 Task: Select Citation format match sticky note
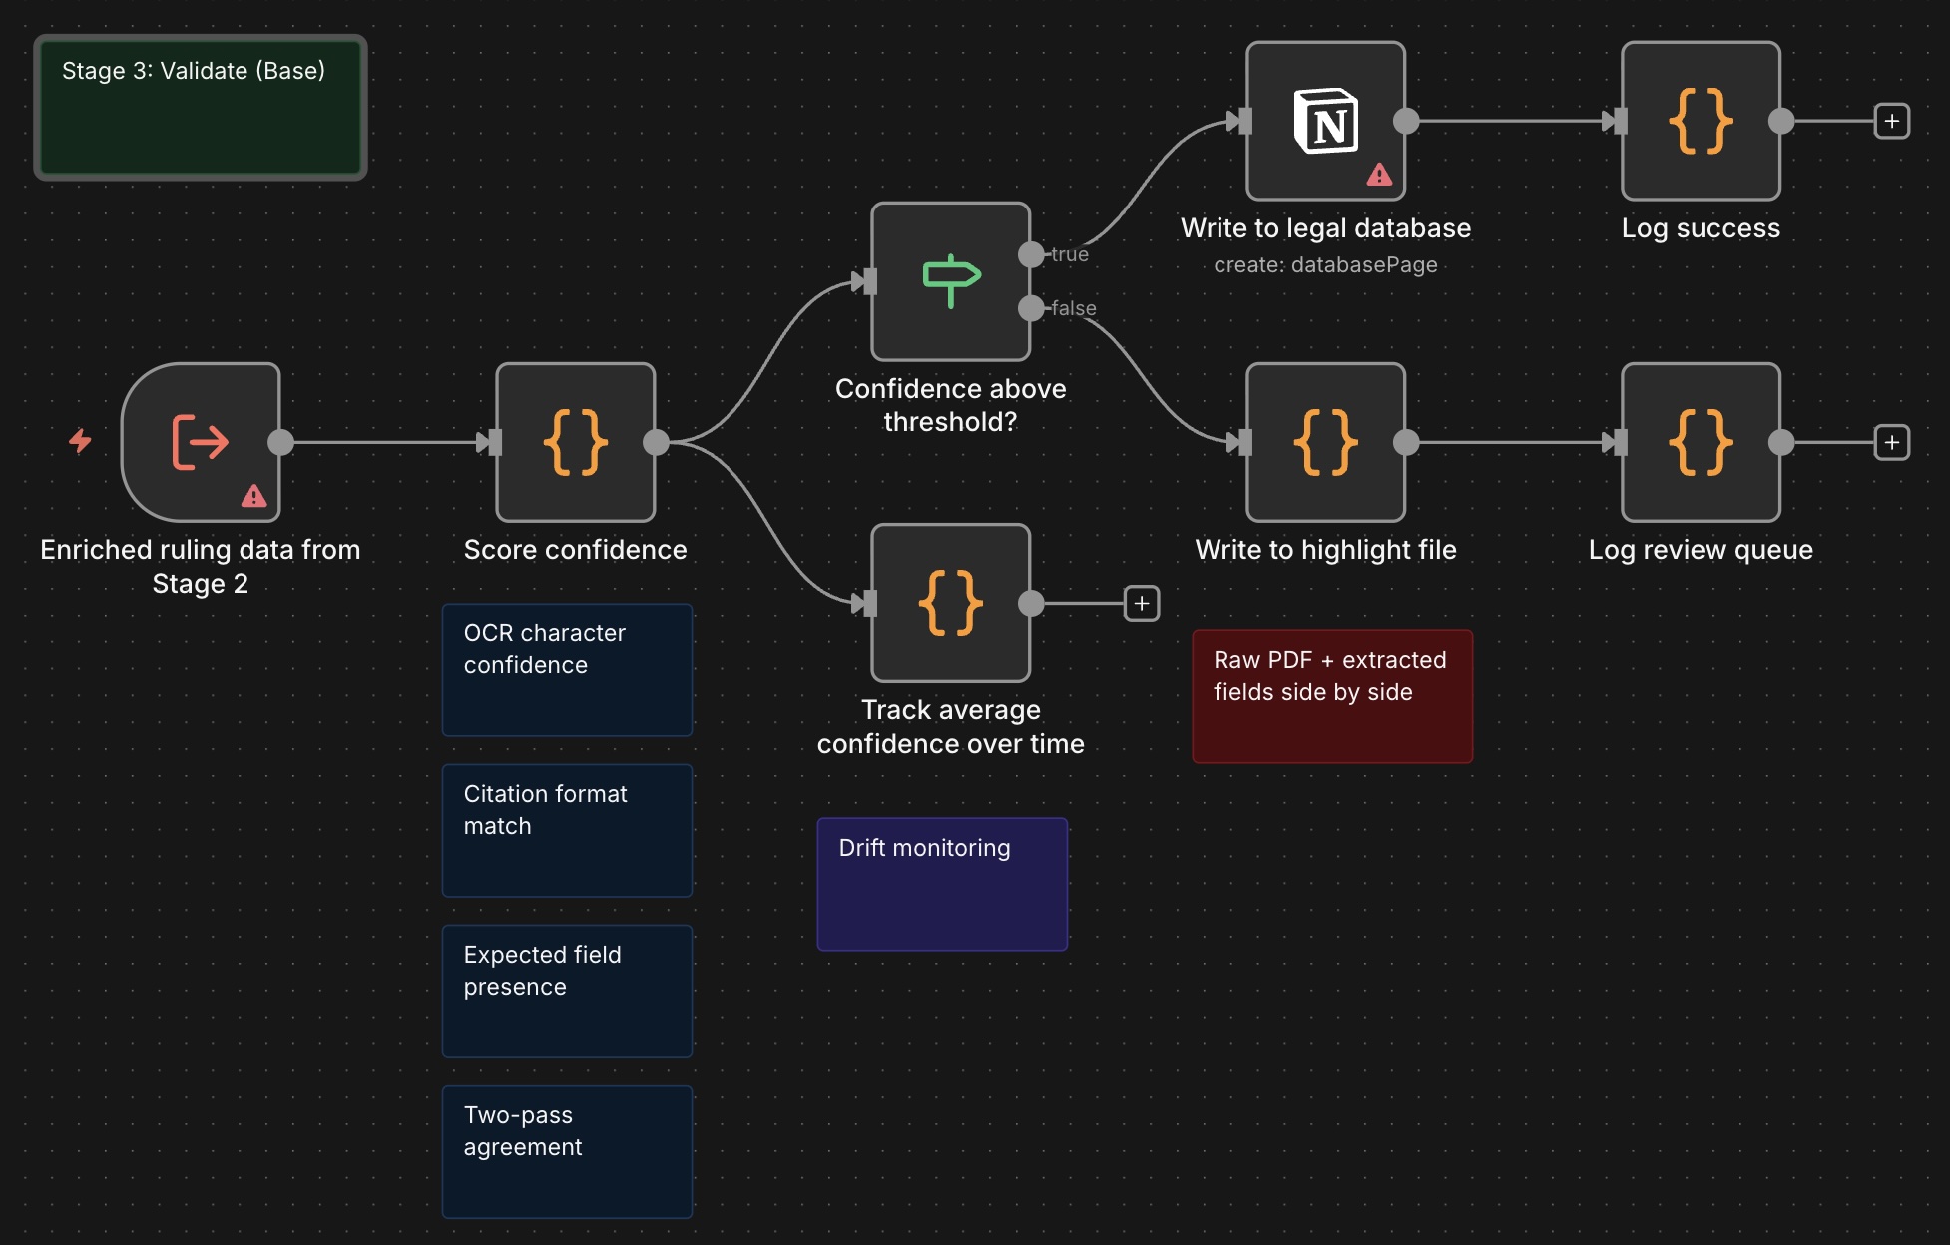pyautogui.click(x=568, y=831)
